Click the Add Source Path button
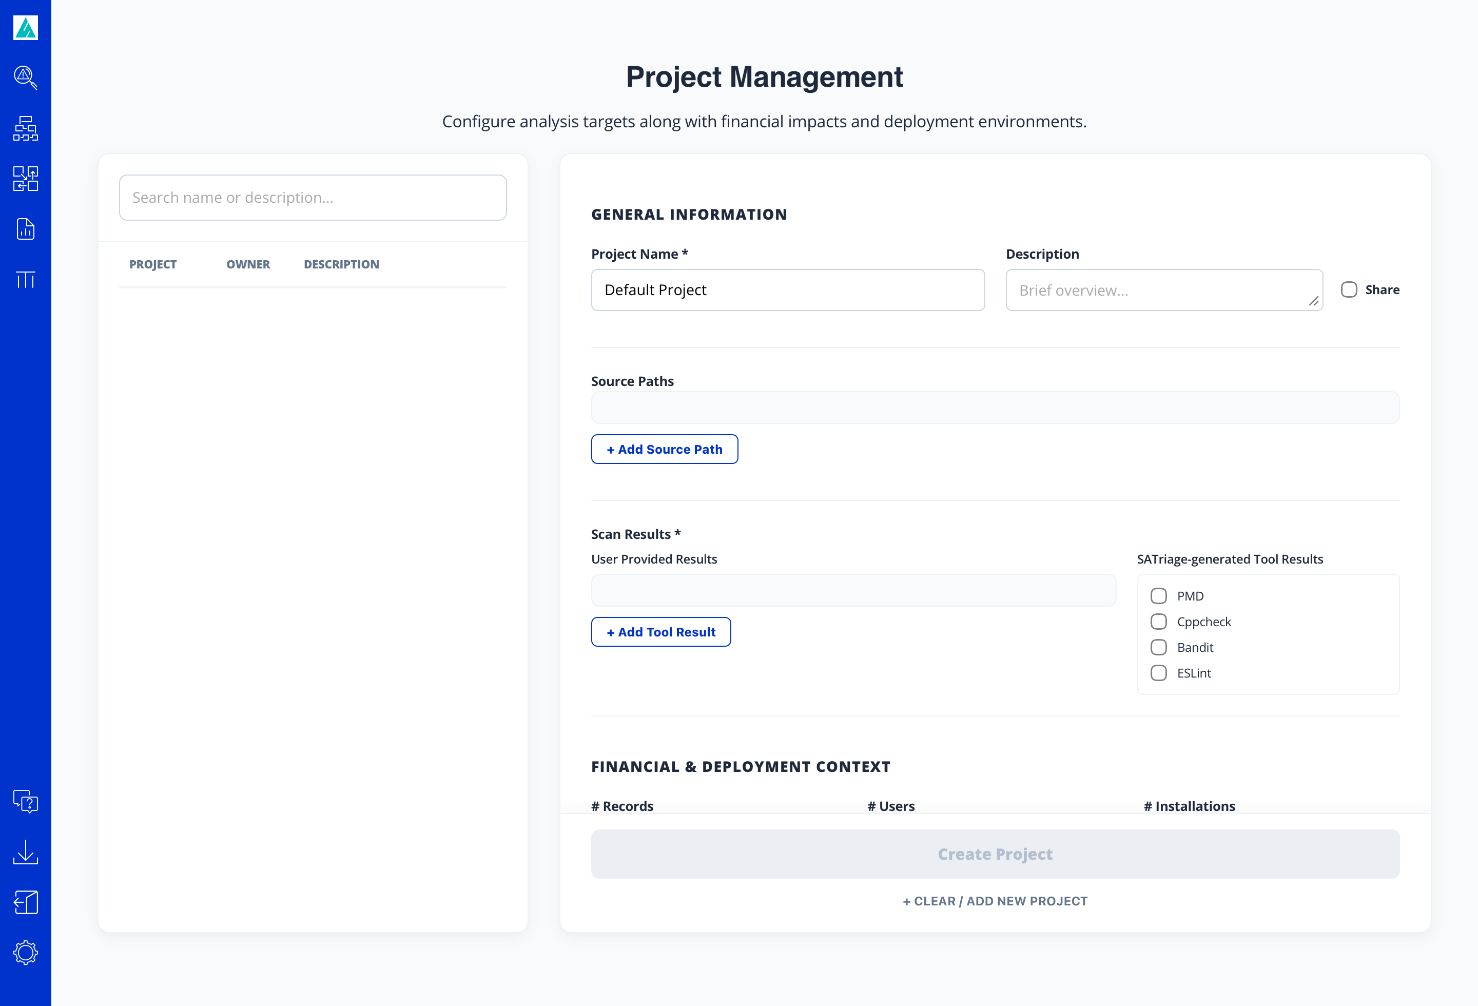Viewport: 1478px width, 1006px height. pyautogui.click(x=665, y=449)
